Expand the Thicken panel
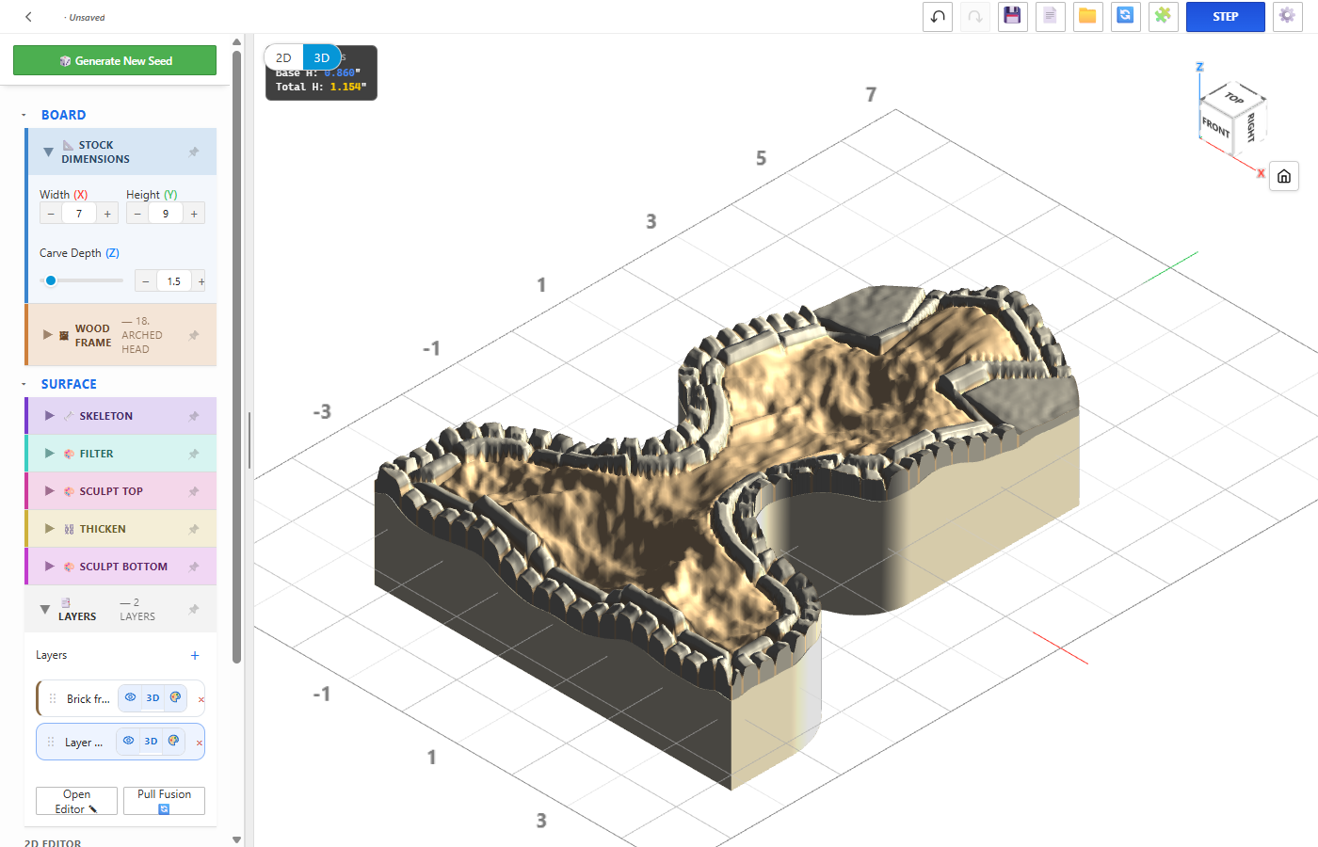 (x=50, y=529)
